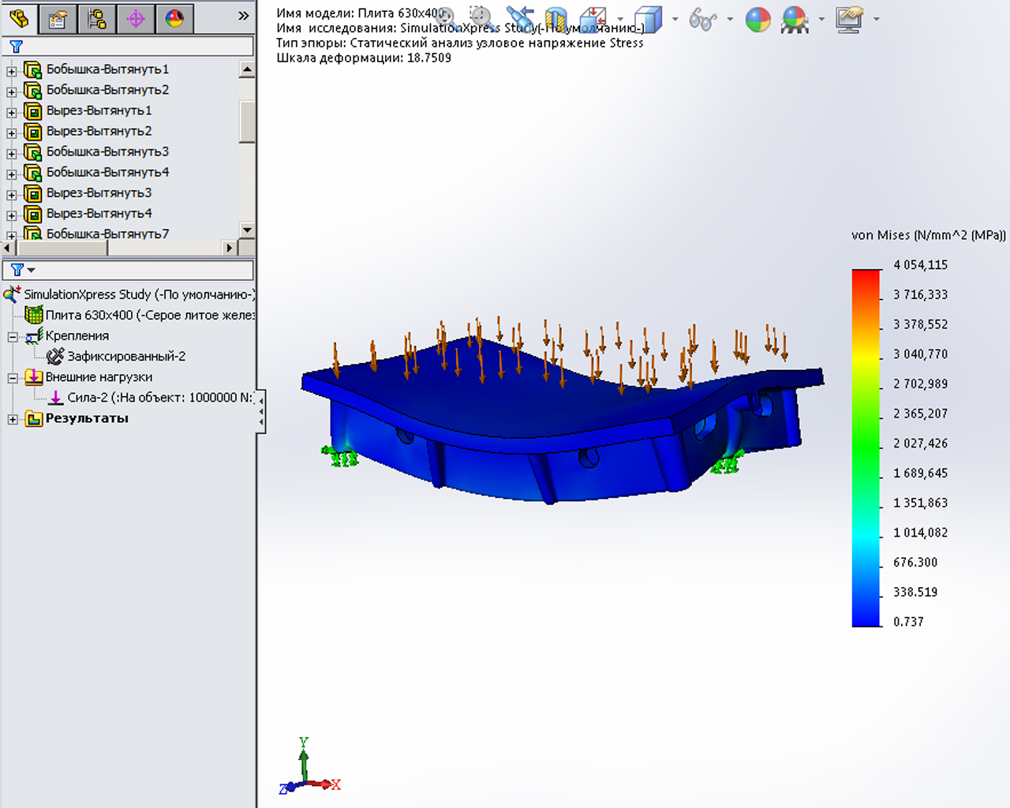Viewport: 1010px width, 808px height.
Task: Click the Edit Appearance color sphere icon
Action: coord(757,19)
